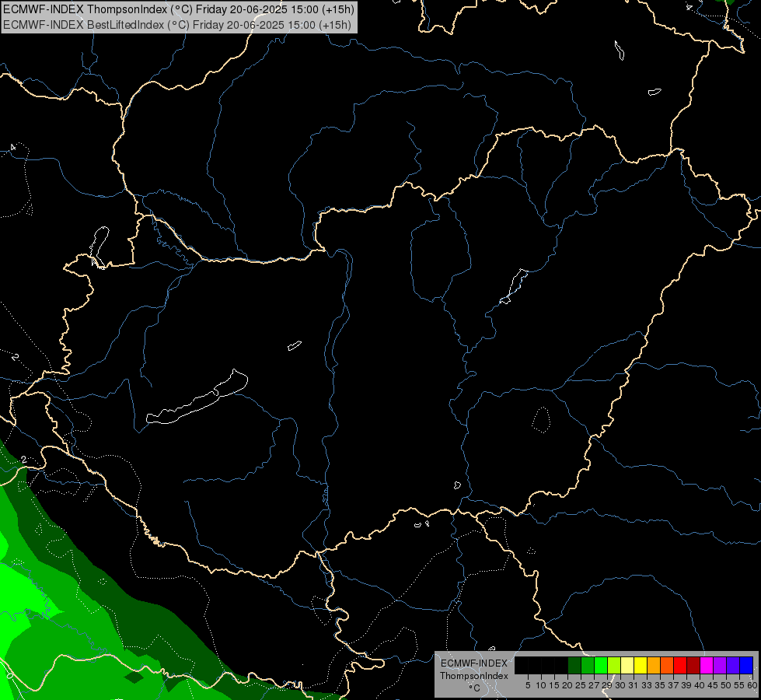761x700 pixels.
Task: Click the legend tick label 37
Action: tap(673, 685)
